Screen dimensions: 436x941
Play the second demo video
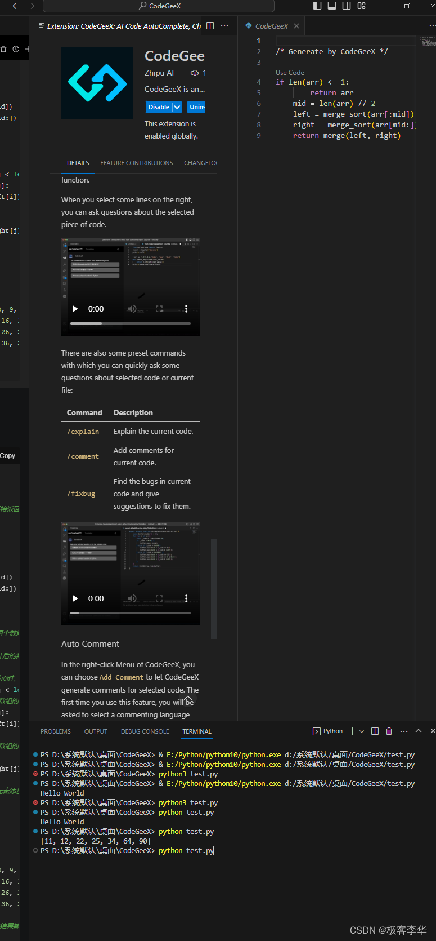pyautogui.click(x=75, y=598)
